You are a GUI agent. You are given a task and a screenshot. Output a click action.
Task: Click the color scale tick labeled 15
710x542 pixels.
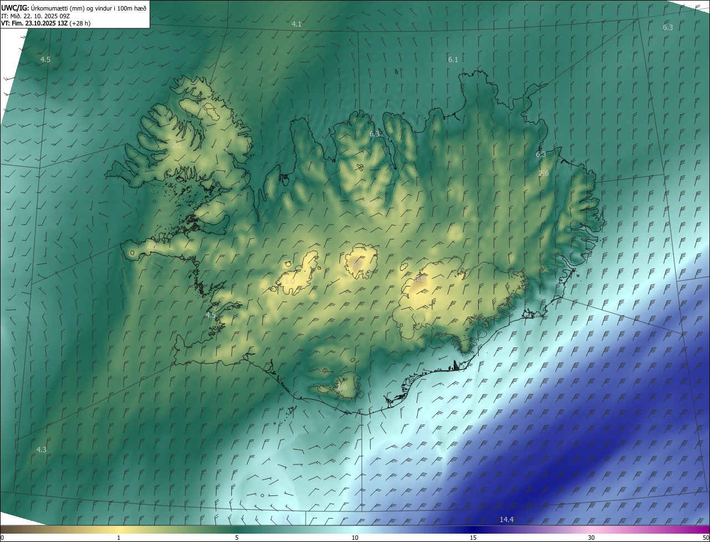473,538
